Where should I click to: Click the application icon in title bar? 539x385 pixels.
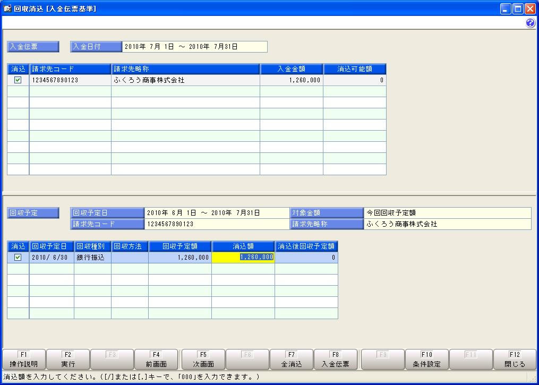pos(7,8)
